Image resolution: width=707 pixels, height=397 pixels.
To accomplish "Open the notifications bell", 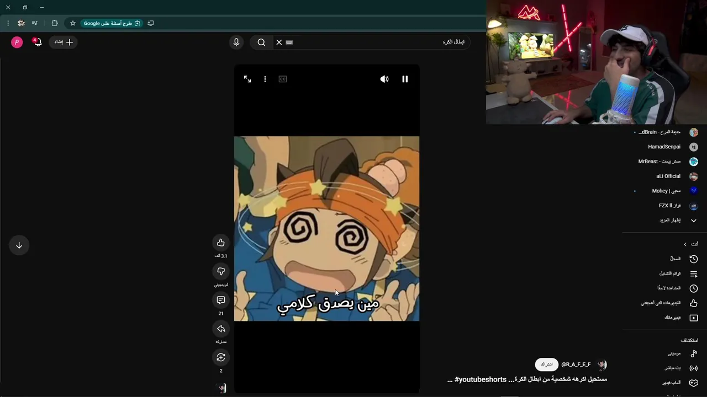I will 37,42.
